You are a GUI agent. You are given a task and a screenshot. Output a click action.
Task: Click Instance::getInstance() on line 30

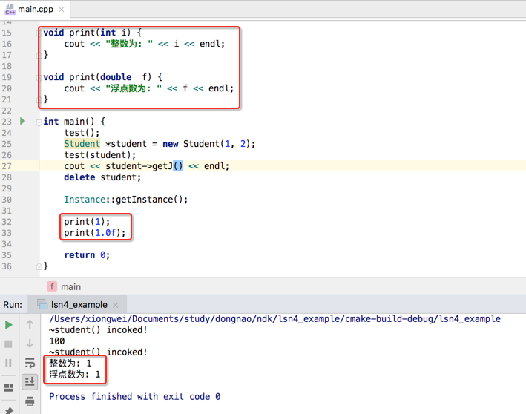(126, 200)
